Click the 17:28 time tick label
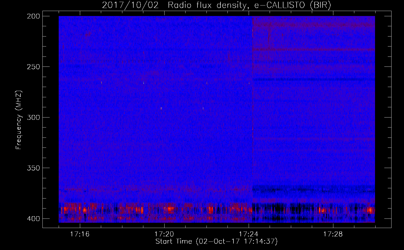 [x=333, y=234]
